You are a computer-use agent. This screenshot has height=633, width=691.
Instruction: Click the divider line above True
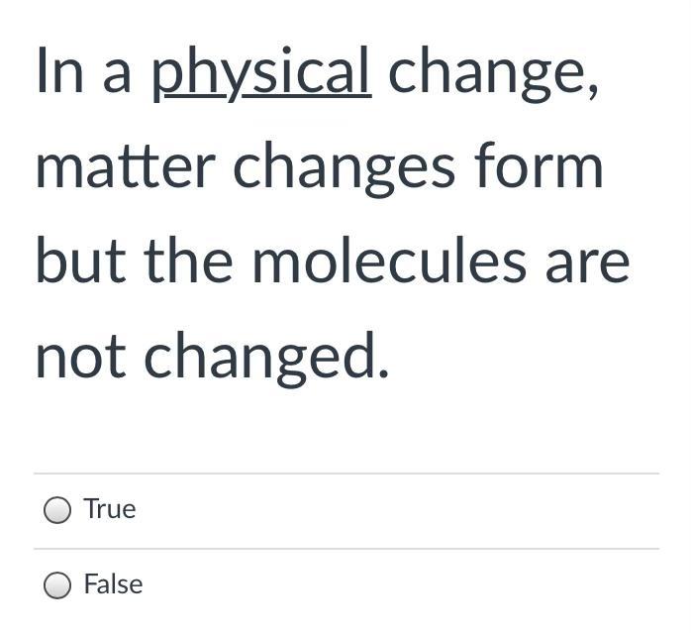[346, 474]
